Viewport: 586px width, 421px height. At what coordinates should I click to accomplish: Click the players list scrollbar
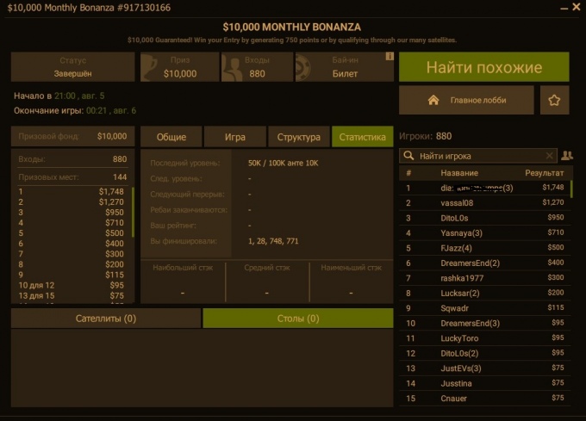click(x=571, y=189)
